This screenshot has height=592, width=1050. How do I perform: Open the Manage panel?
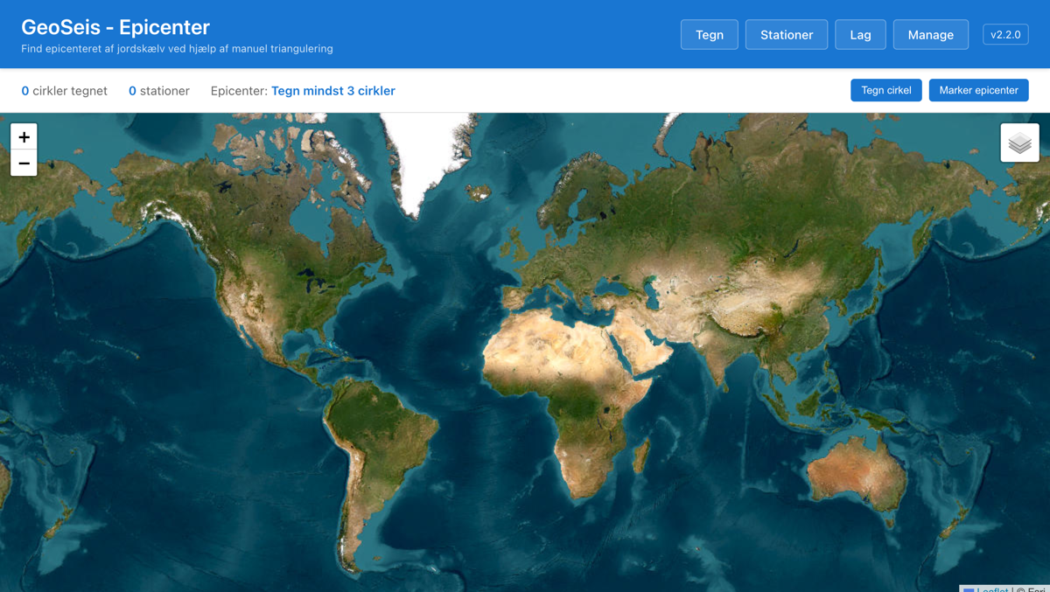[930, 34]
